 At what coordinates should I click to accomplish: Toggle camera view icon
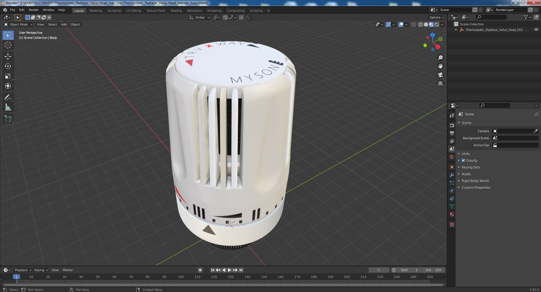(x=440, y=75)
